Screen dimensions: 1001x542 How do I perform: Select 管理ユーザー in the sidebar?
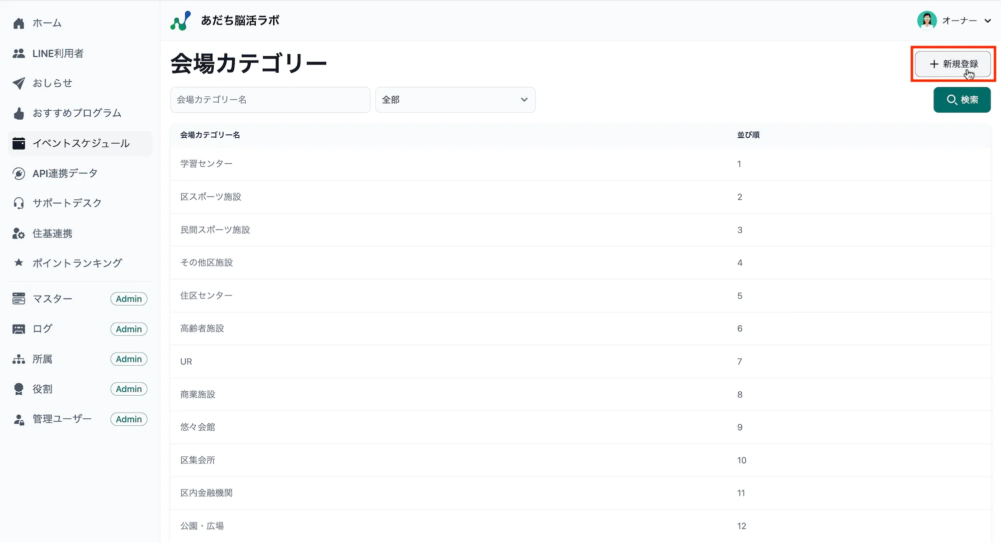(62, 419)
